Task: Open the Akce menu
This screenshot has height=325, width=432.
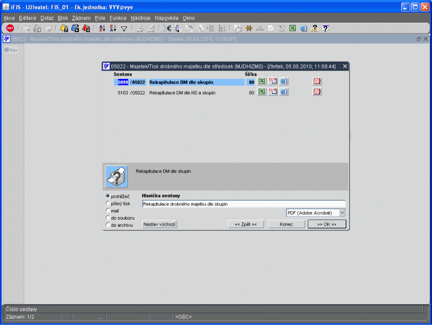Action: [x=9, y=18]
